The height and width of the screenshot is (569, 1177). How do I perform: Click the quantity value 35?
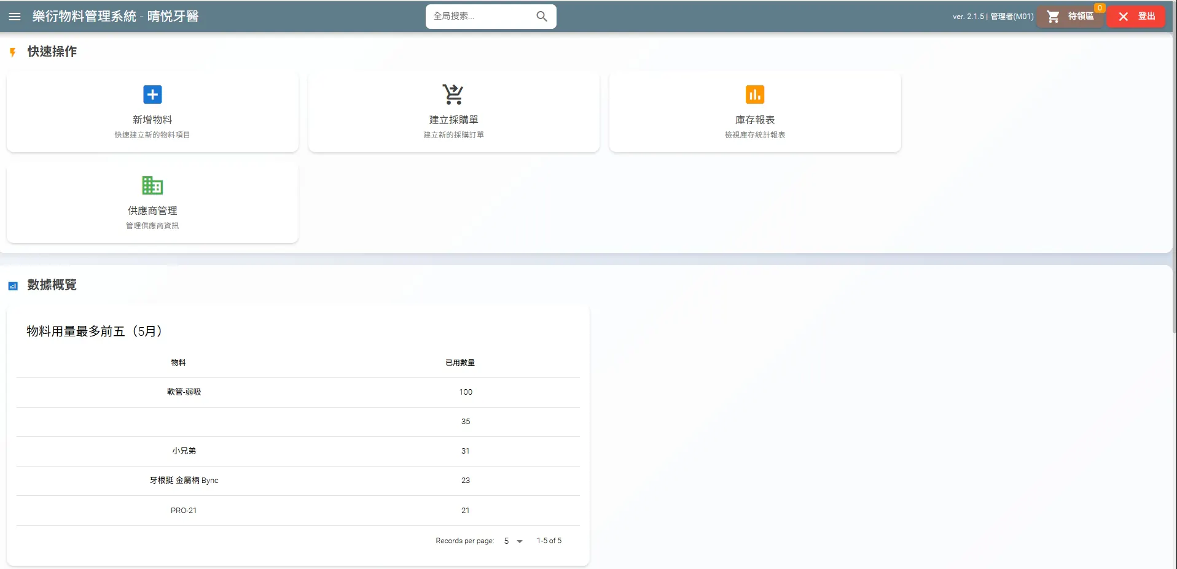tap(466, 422)
